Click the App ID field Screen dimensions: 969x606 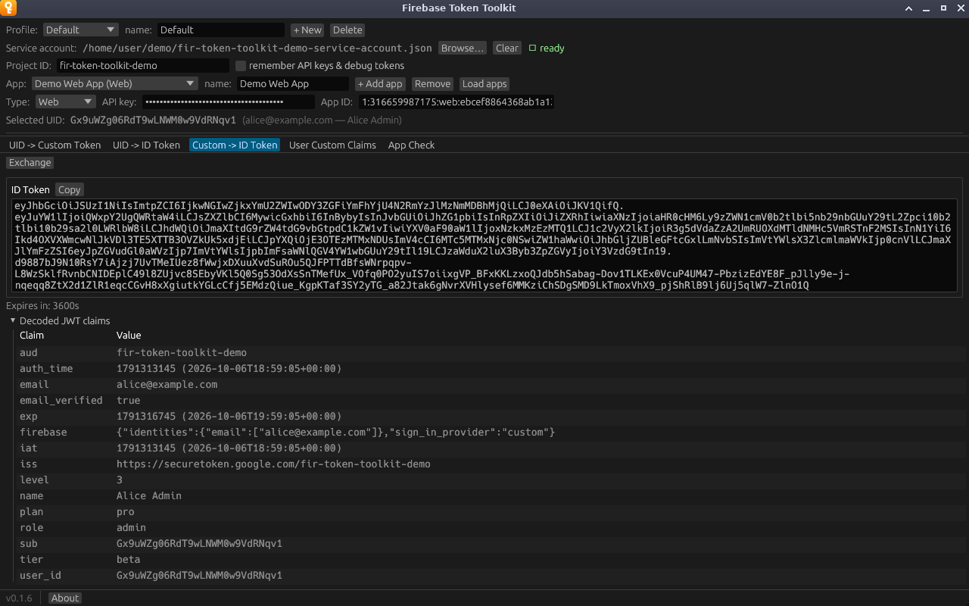click(x=456, y=102)
